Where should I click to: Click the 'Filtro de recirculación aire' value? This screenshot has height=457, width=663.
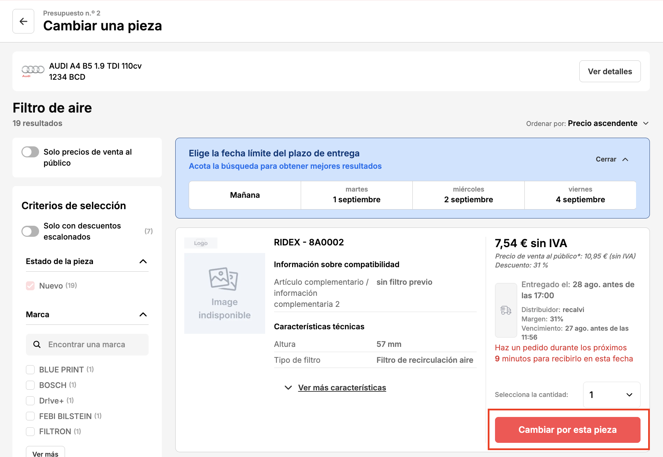click(x=425, y=360)
